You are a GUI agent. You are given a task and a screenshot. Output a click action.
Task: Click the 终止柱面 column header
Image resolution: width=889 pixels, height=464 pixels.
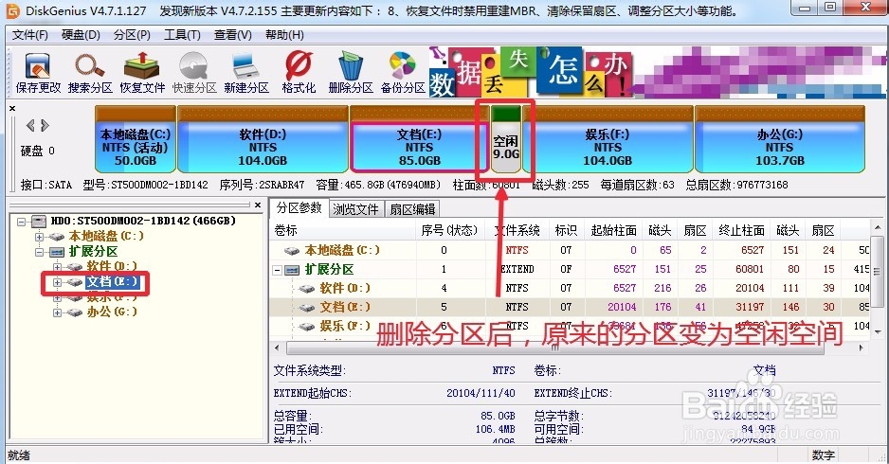coord(741,231)
